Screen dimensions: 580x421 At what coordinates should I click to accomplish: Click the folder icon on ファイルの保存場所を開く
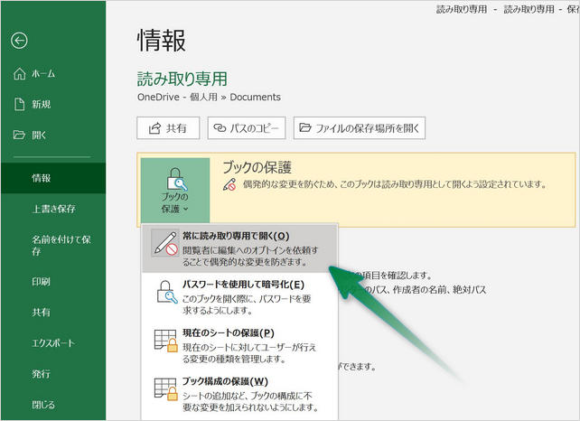coord(305,127)
